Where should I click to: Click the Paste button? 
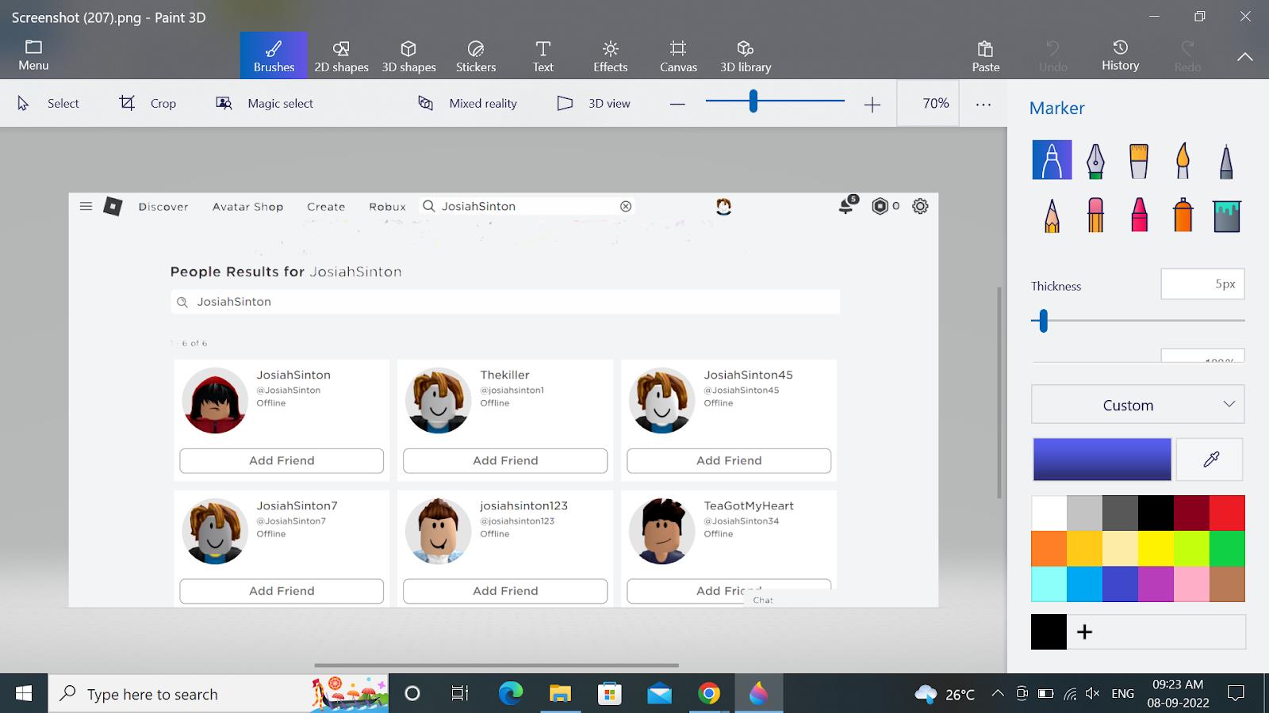click(986, 55)
